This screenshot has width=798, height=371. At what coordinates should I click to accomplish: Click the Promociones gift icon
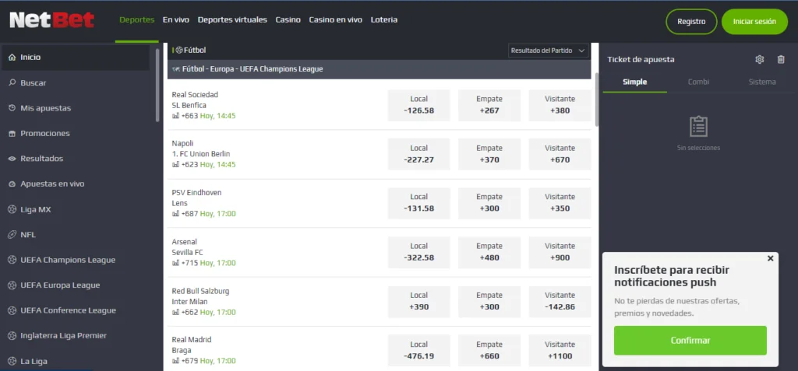(12, 133)
